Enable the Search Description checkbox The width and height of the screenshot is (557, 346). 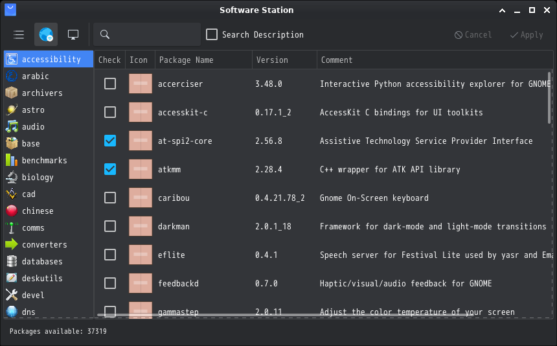click(x=212, y=34)
